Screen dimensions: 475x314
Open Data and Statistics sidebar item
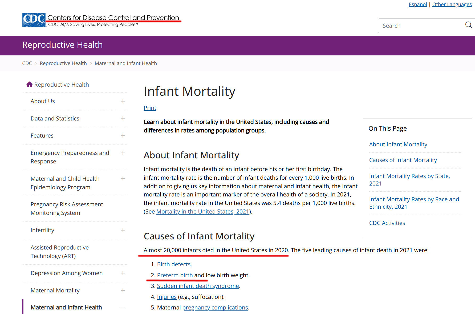55,118
